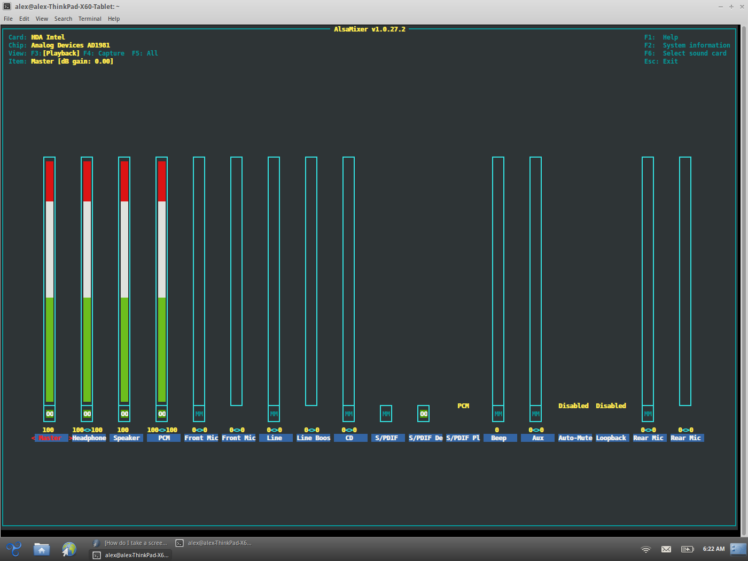The image size is (748, 561).
Task: Open the mail notification tray icon
Action: pos(666,549)
